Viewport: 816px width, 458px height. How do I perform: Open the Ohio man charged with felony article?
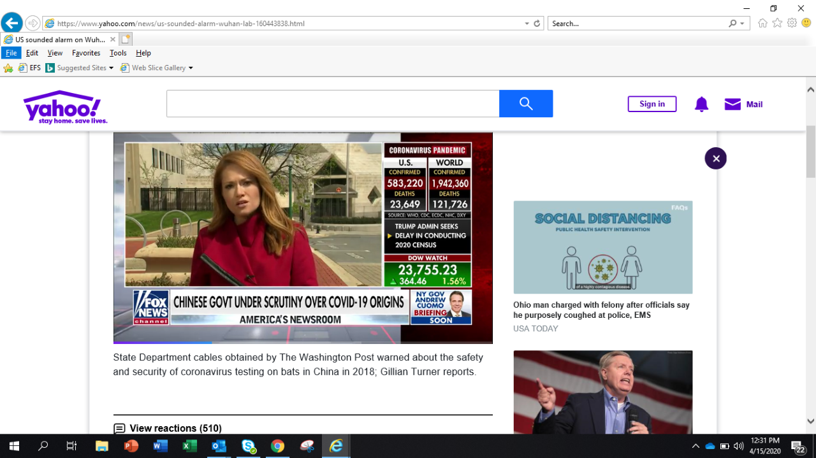[x=601, y=310]
